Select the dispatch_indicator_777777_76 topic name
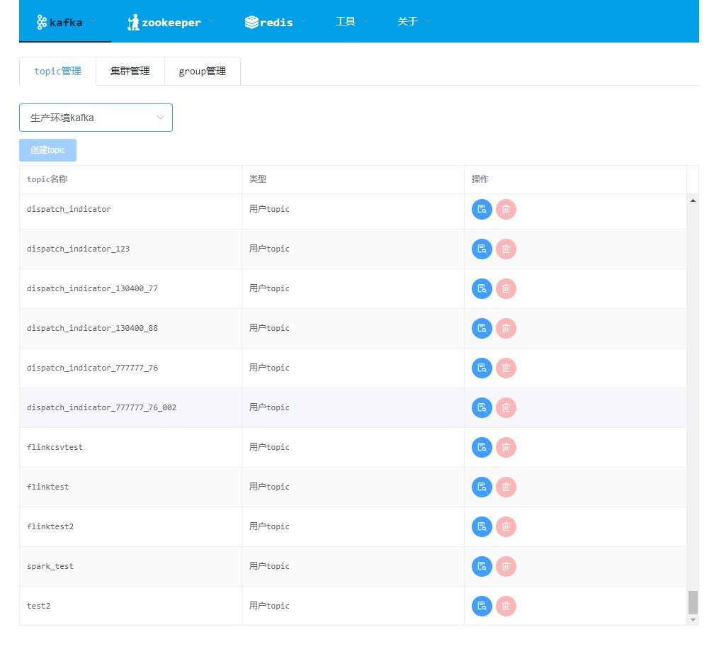Viewport: 714px width, 649px height. (x=92, y=368)
